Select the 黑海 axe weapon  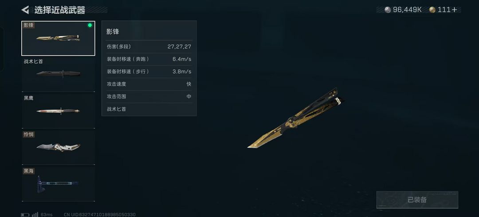point(58,184)
